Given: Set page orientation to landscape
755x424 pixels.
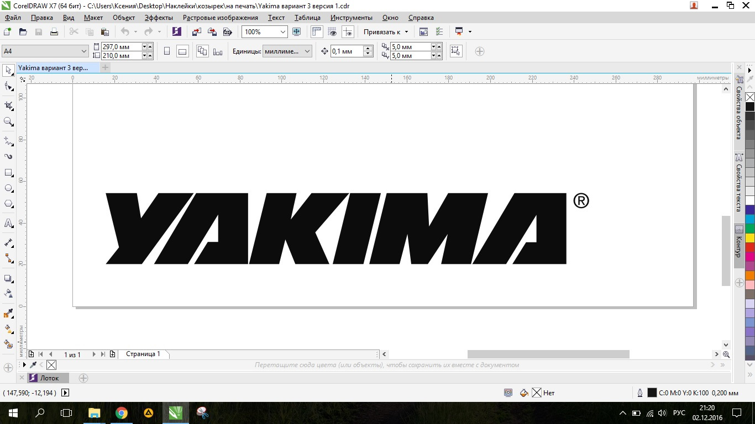Looking at the screenshot, I should [x=182, y=51].
